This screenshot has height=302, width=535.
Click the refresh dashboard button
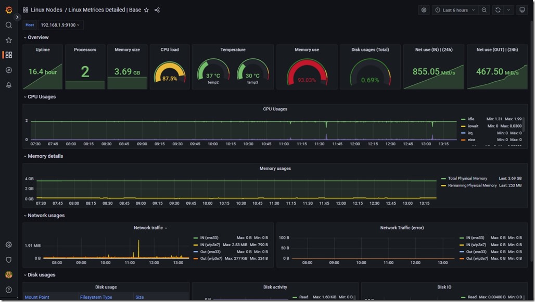(497, 9)
